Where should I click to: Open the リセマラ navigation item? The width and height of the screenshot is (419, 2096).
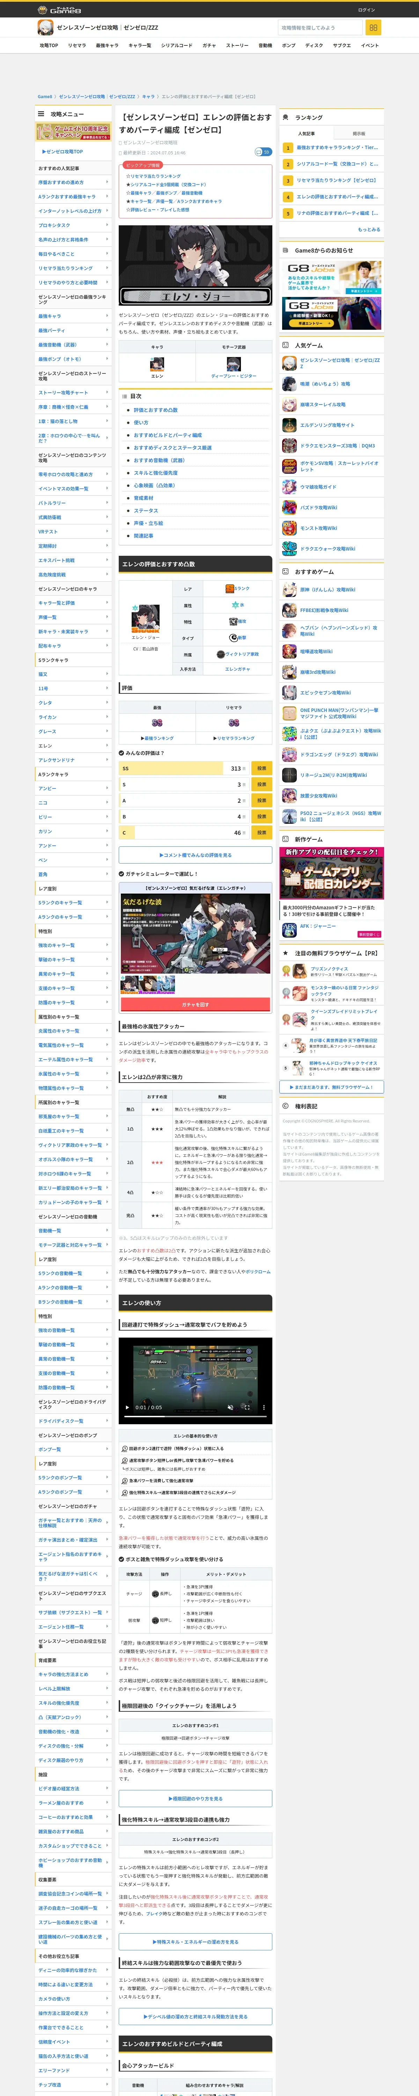[x=76, y=45]
